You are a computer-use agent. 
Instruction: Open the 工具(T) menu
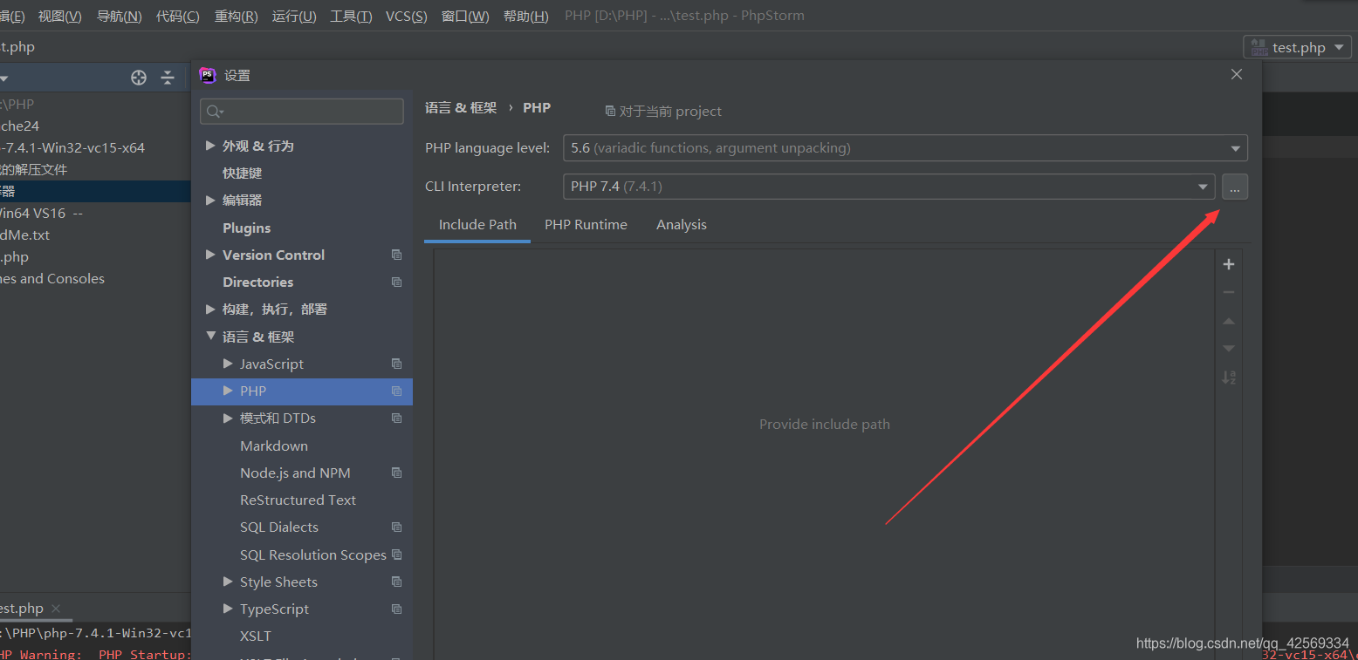click(x=351, y=16)
